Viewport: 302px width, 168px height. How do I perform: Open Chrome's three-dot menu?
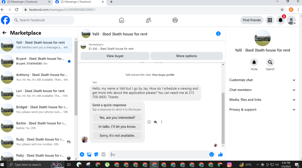point(298,9)
